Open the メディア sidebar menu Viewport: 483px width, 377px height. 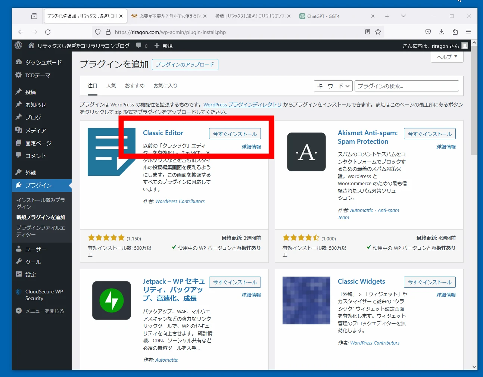[x=36, y=130]
